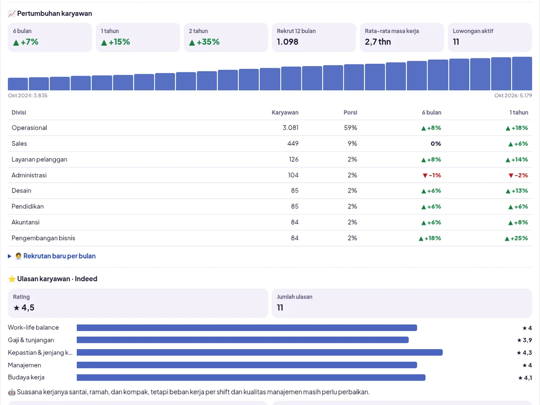Click the Okt 2026: 5.179 chart label
This screenshot has height=405, width=540.
(513, 95)
